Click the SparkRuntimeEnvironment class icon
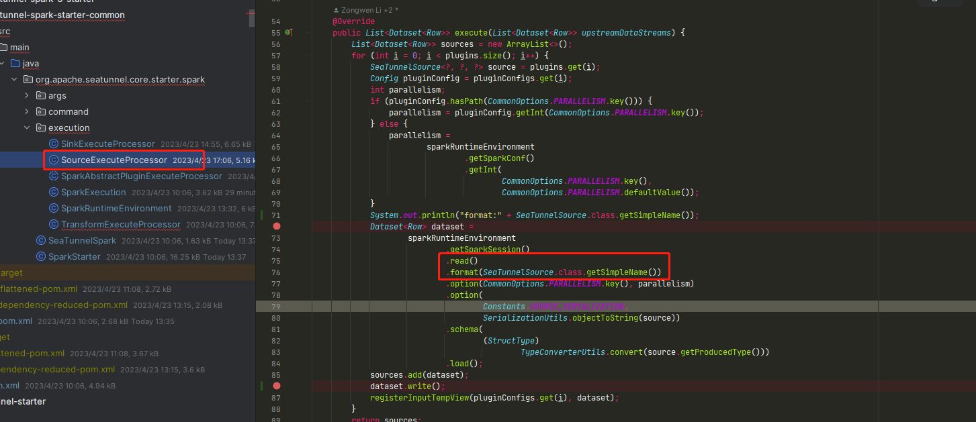 point(53,209)
